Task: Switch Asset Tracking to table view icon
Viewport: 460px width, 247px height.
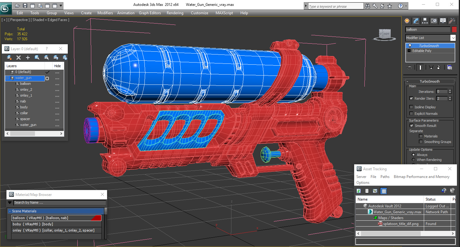Action: coord(384,191)
